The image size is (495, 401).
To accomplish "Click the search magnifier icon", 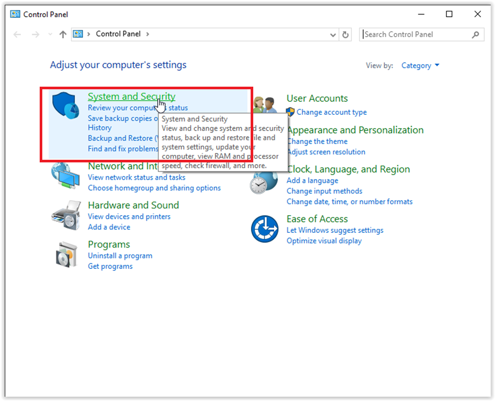I will (476, 34).
